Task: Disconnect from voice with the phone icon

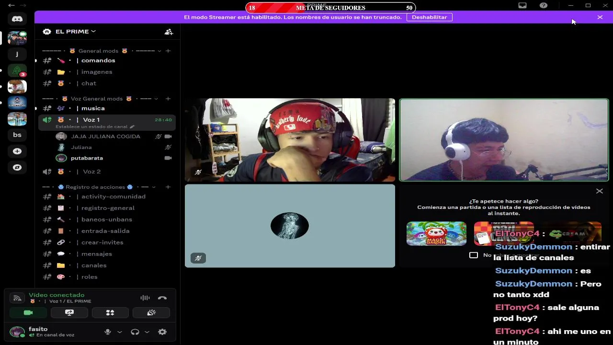Action: (x=162, y=298)
